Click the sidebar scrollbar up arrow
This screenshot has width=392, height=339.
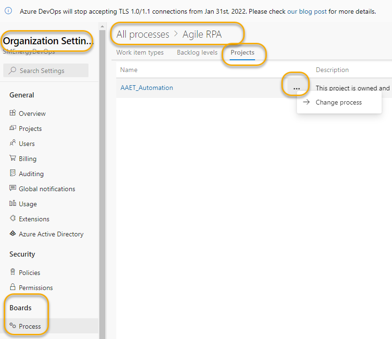click(102, 26)
